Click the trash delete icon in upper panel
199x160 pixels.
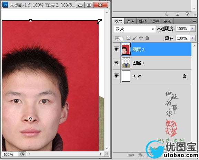[187, 14]
